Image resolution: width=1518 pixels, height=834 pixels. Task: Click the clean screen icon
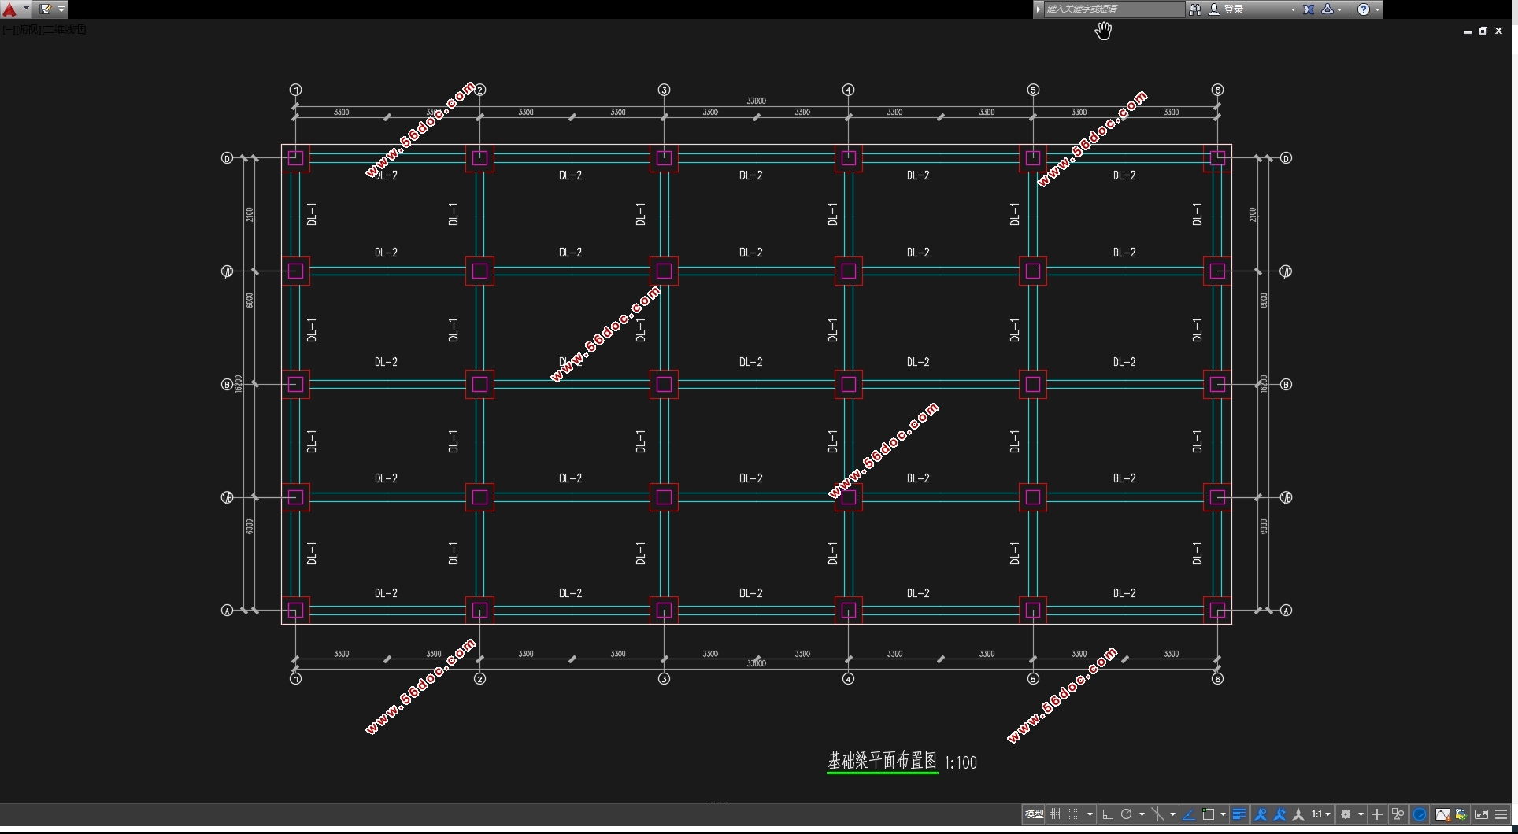[x=1482, y=814]
